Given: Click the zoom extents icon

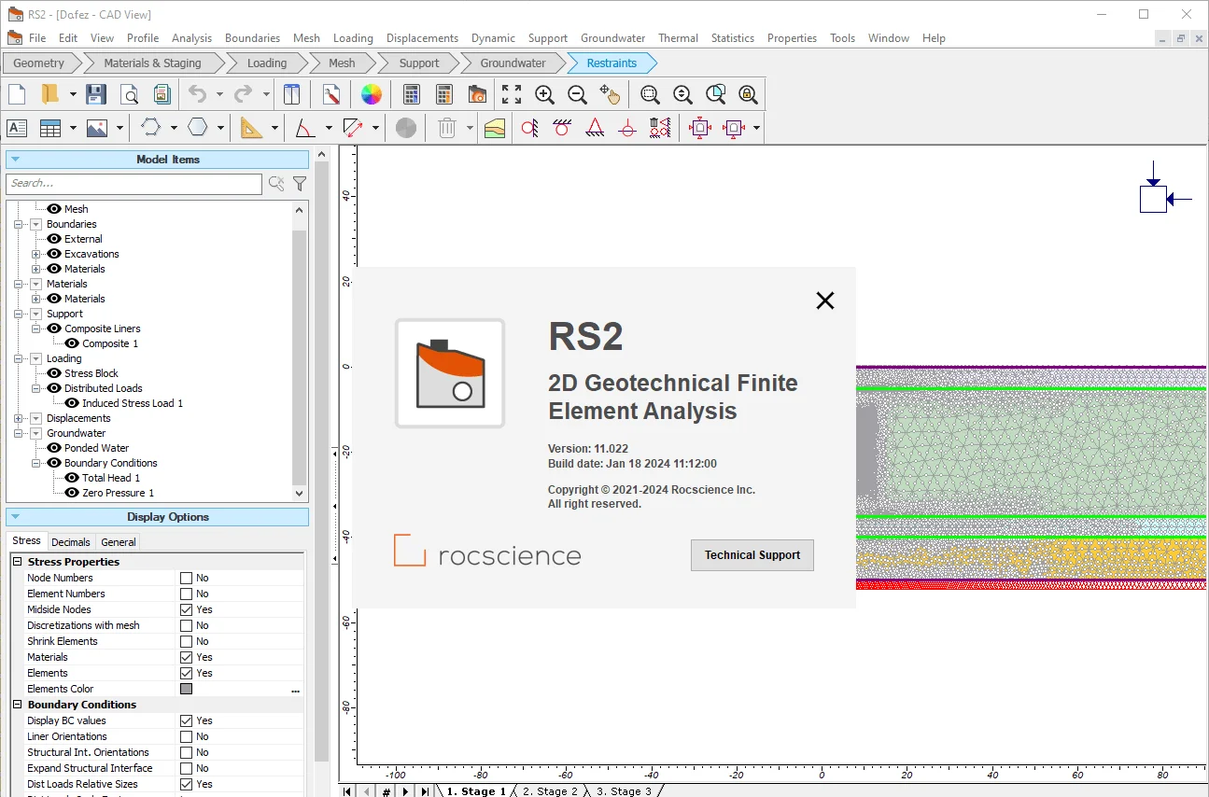Looking at the screenshot, I should click(512, 94).
